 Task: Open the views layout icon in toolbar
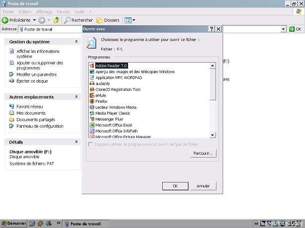point(128,20)
